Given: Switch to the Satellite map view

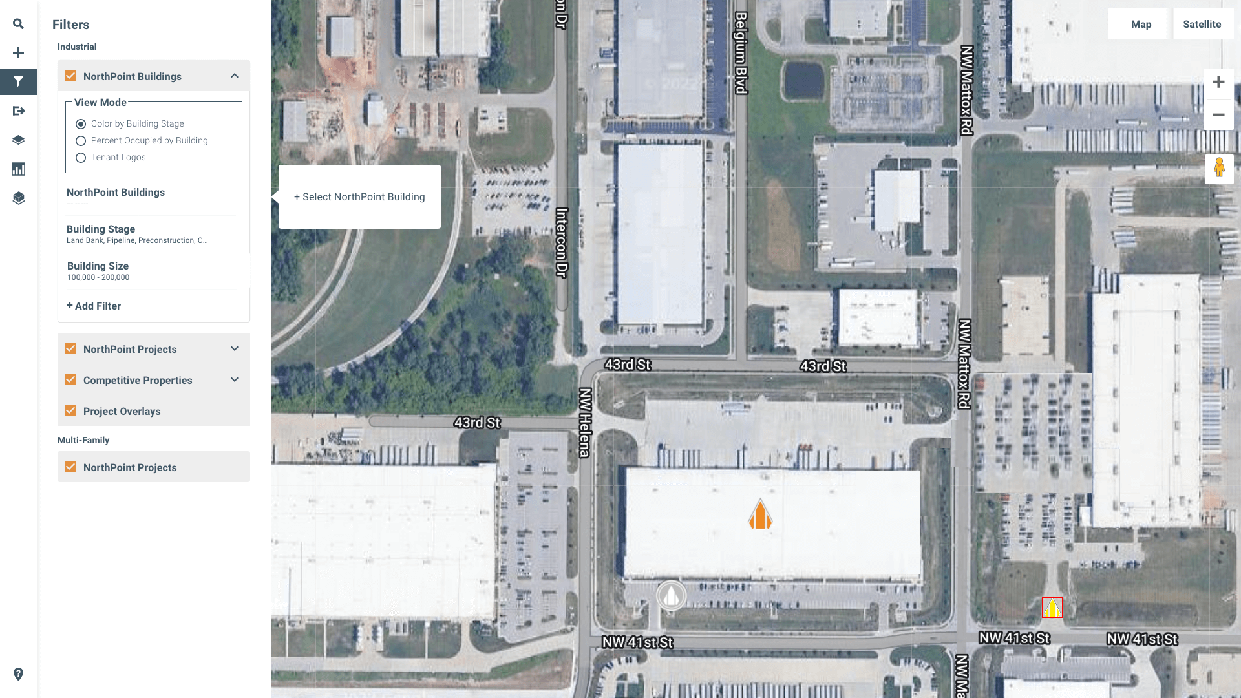Looking at the screenshot, I should pos(1202,24).
